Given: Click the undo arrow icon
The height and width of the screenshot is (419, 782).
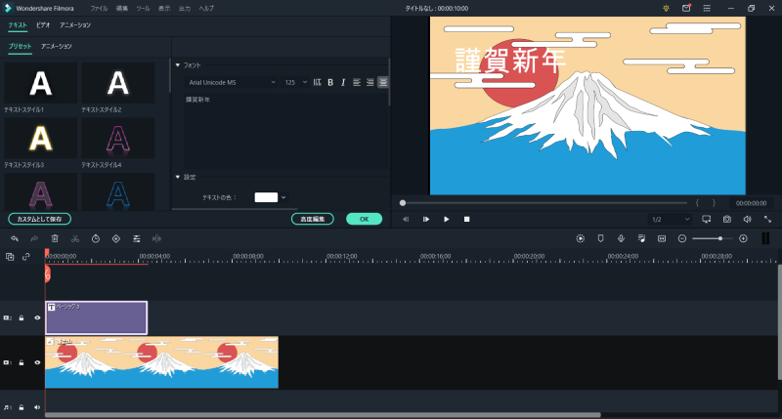Looking at the screenshot, I should [15, 238].
